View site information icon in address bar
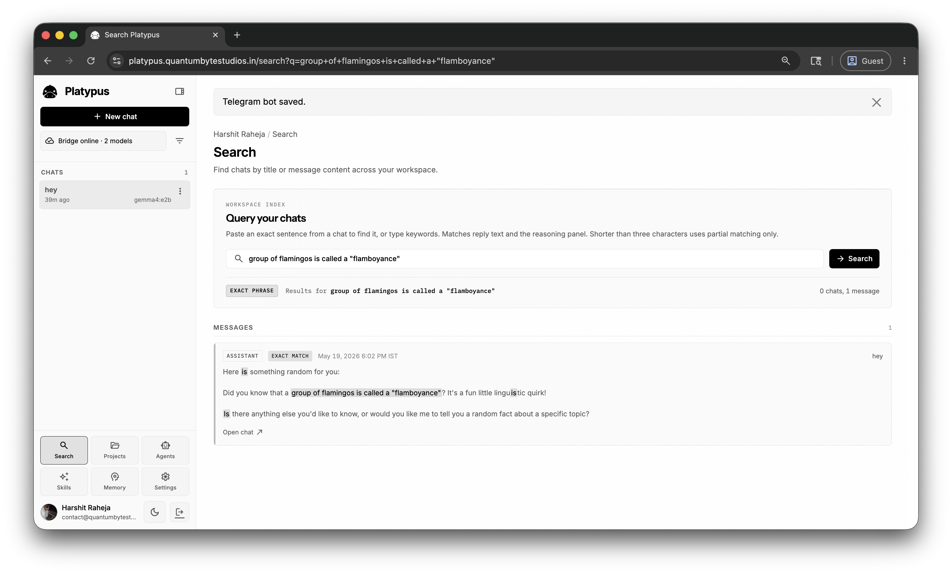952x574 pixels. tap(117, 61)
